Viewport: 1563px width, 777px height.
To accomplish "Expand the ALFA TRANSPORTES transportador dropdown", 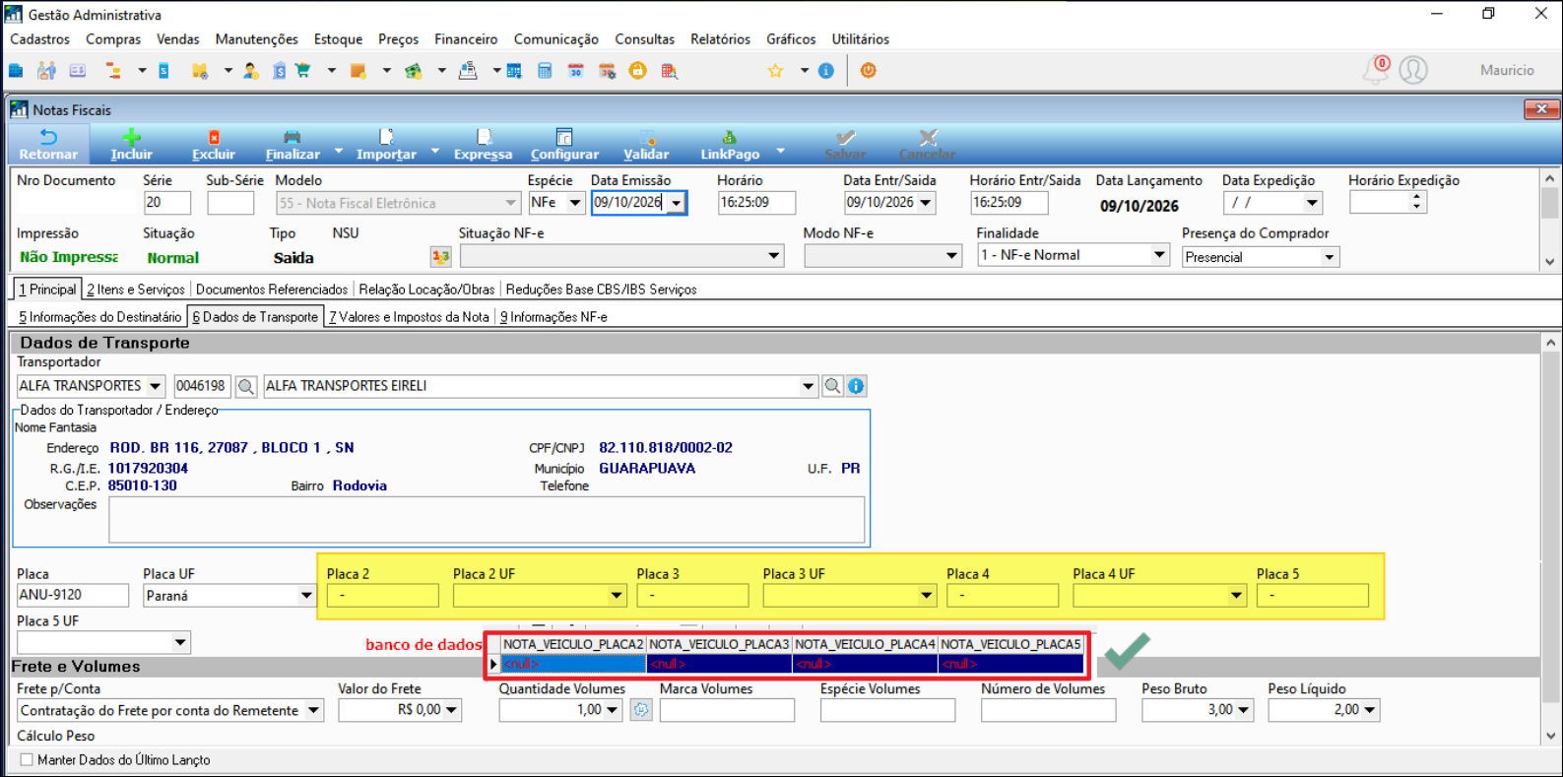I will pos(155,386).
